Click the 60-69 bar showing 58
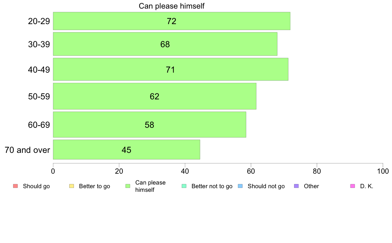Image resolution: width=392 pixels, height=243 pixels. click(149, 124)
